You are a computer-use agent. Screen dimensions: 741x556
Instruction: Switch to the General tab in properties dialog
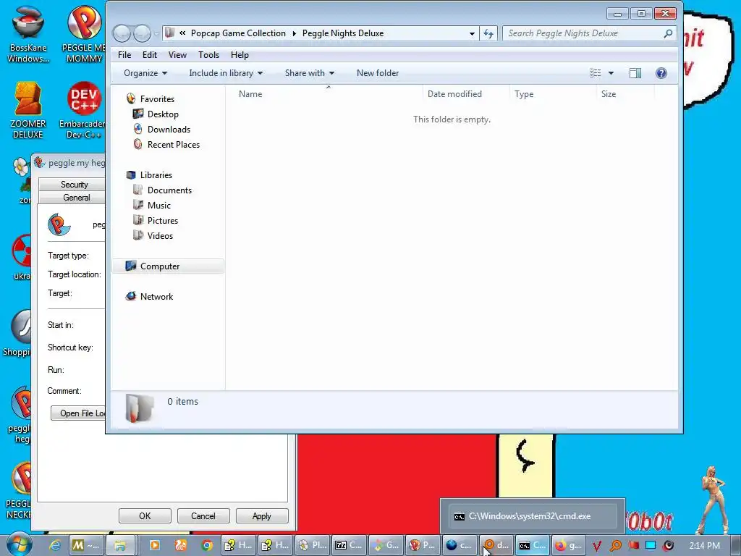click(72, 198)
